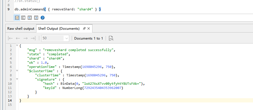
Task: Click the 1.0 ok value
Action: tap(44, 63)
